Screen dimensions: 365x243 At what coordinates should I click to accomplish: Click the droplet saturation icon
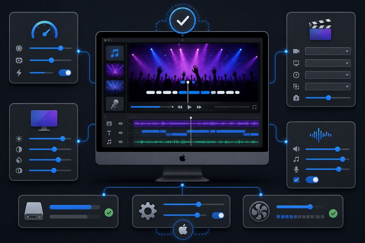[19, 160]
